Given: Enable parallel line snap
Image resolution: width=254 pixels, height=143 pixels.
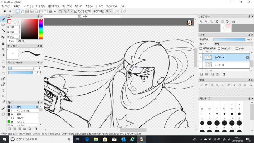Looking at the screenshot, I should click(x=23, y=11).
